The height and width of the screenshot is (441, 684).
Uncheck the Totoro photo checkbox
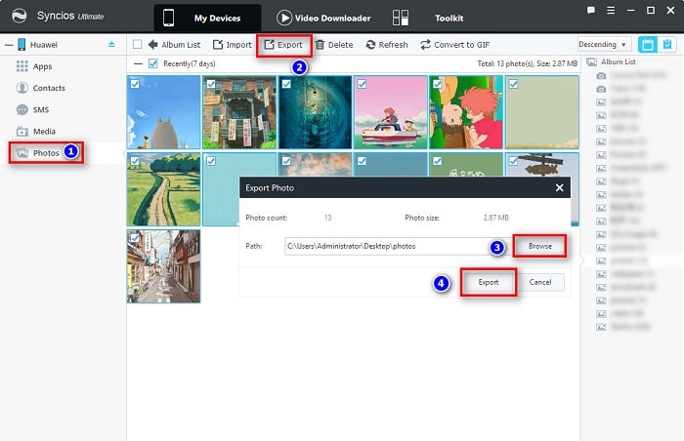point(135,84)
